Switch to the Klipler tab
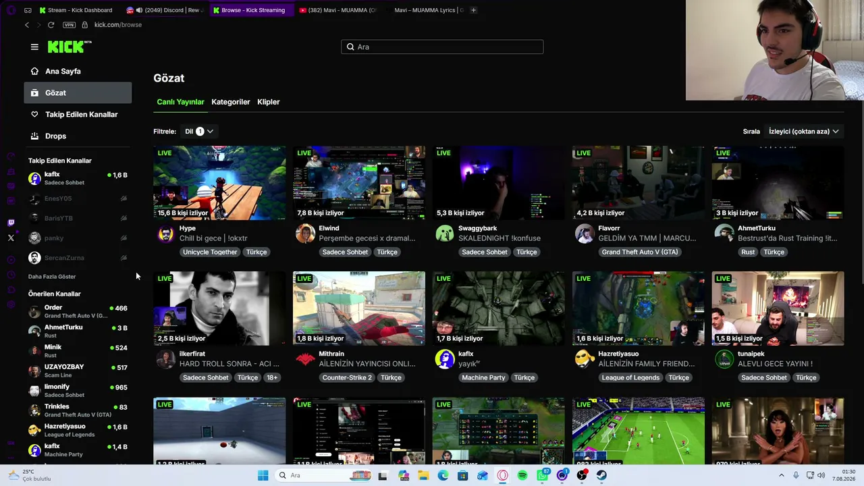This screenshot has height=486, width=864. (269, 102)
